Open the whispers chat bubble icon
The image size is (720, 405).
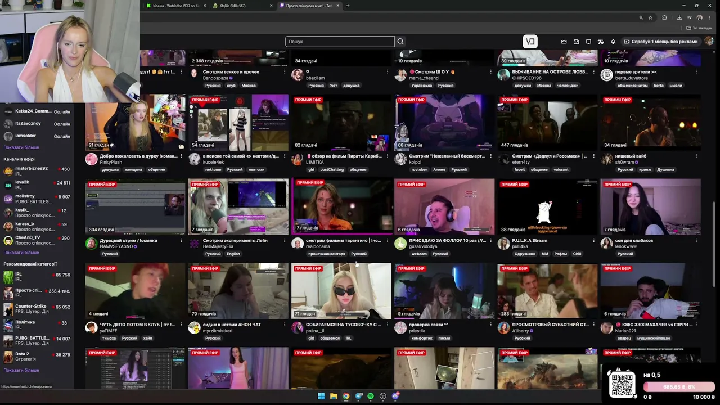[588, 42]
